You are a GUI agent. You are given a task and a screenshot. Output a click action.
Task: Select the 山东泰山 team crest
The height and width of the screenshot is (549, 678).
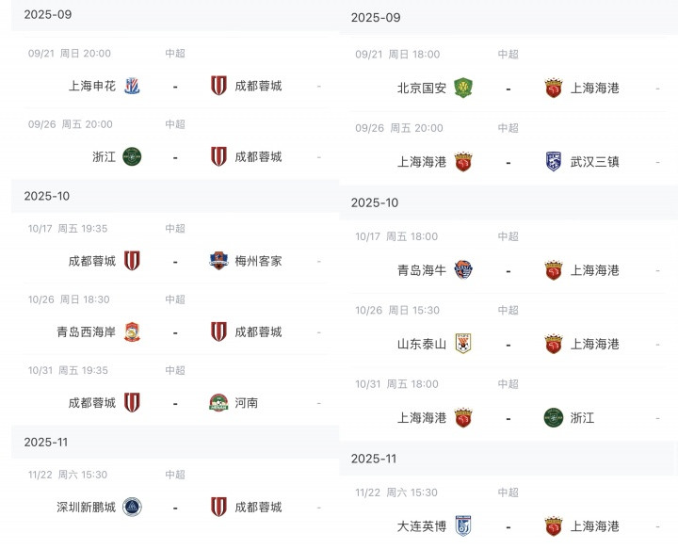click(462, 344)
